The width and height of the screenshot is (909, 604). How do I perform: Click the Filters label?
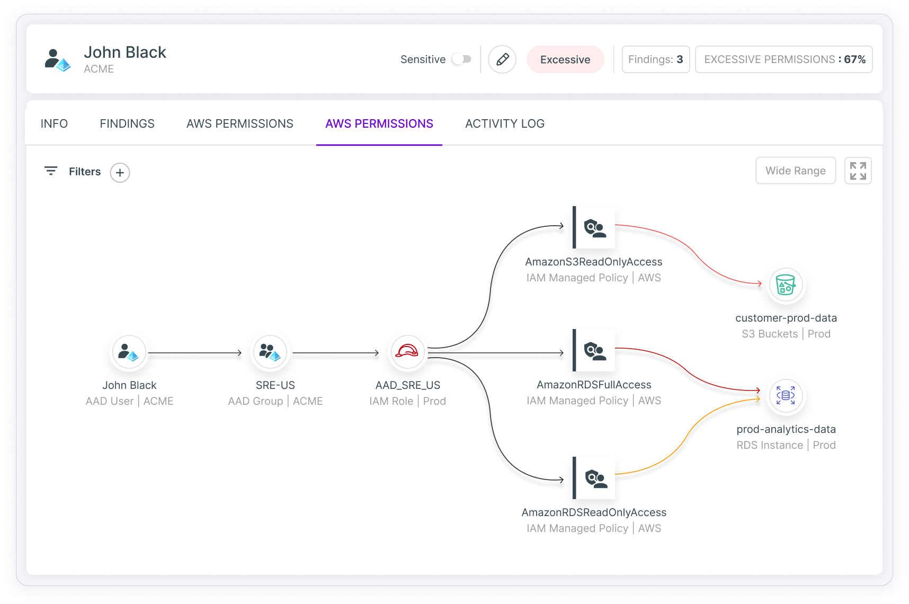pyautogui.click(x=85, y=172)
